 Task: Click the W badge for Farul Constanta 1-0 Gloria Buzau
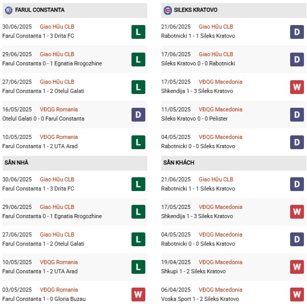pyautogui.click(x=138, y=294)
